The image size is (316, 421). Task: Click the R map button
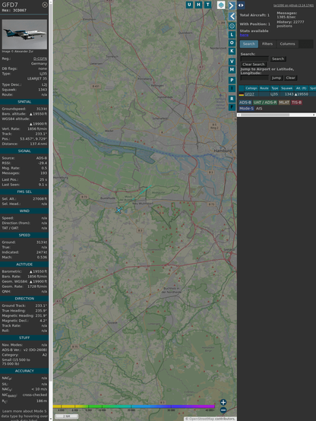coord(232,99)
